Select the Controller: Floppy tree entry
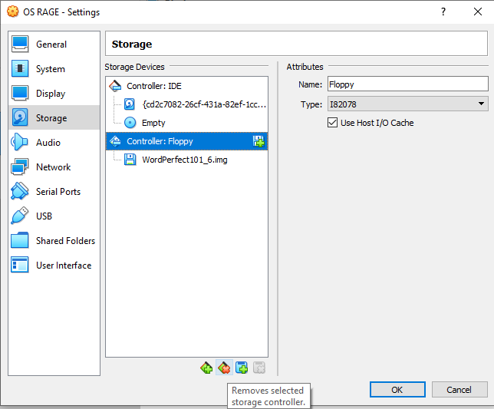Screen dimensions: 494x409 point(160,141)
